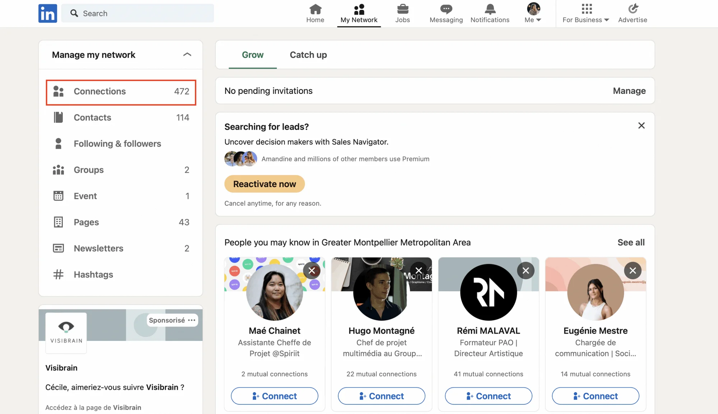Open Sponsorisé ad options ellipsis
This screenshot has height=414, width=718.
pos(192,320)
